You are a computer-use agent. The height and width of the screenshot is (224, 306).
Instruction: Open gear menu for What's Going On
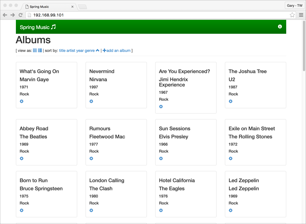(21, 101)
